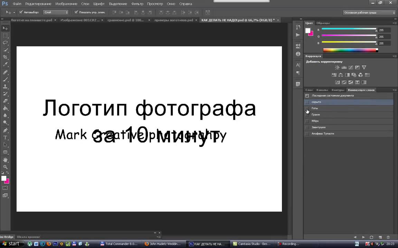This screenshot has width=398, height=248.
Task: Open the Фильтр menu
Action: pyautogui.click(x=137, y=4)
